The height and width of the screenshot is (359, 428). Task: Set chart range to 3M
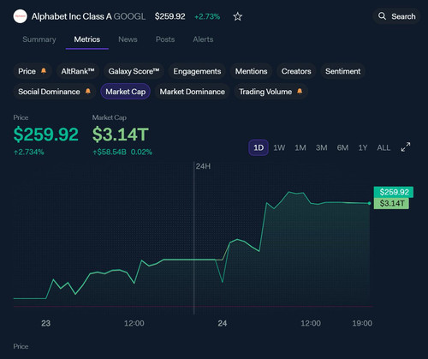[321, 147]
